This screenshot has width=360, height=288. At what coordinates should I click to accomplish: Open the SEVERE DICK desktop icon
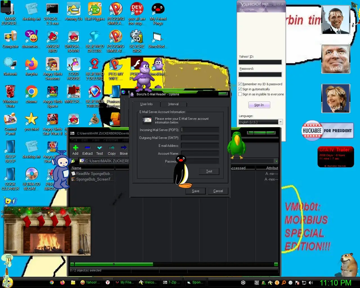[x=137, y=41]
